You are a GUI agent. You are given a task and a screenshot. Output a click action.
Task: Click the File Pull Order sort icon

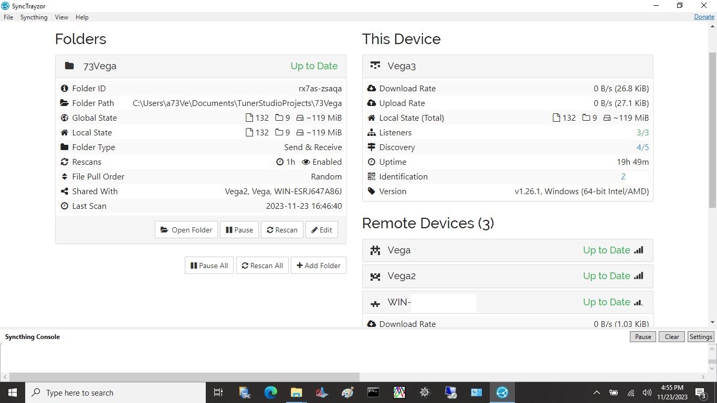pos(65,177)
